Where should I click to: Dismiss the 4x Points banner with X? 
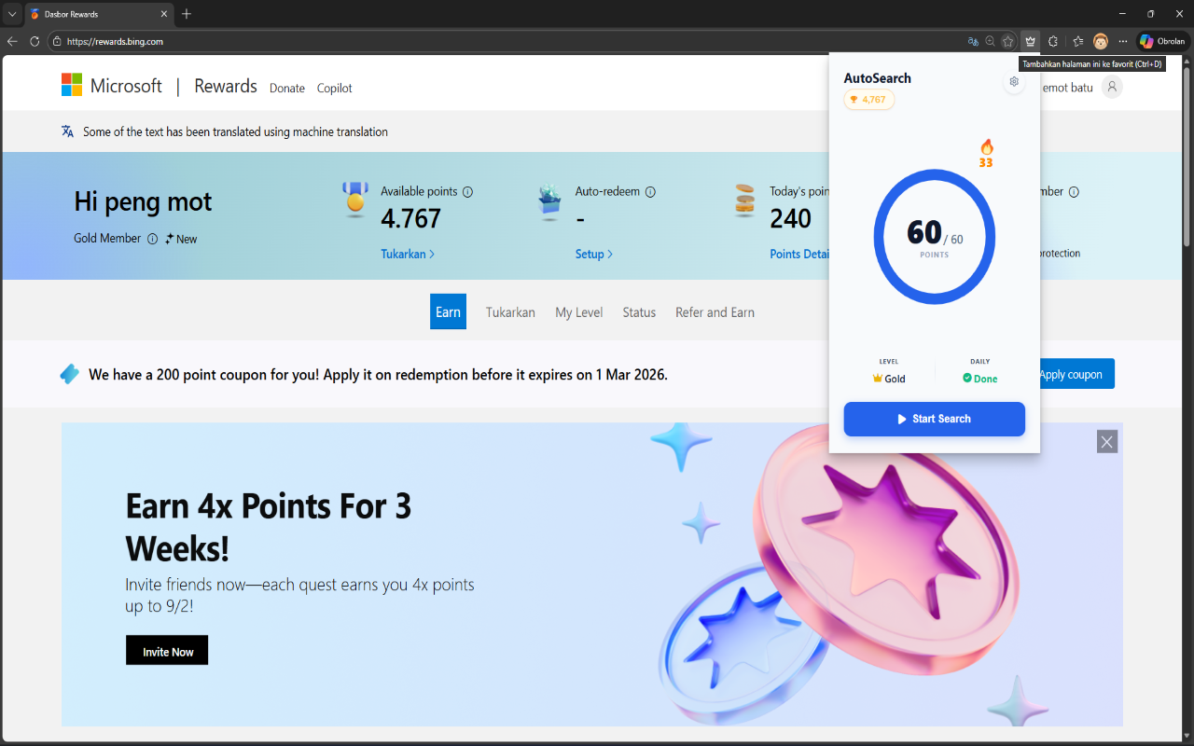(x=1107, y=442)
